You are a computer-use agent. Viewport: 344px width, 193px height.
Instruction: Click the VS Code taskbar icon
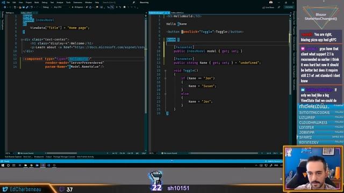[x=49, y=166]
